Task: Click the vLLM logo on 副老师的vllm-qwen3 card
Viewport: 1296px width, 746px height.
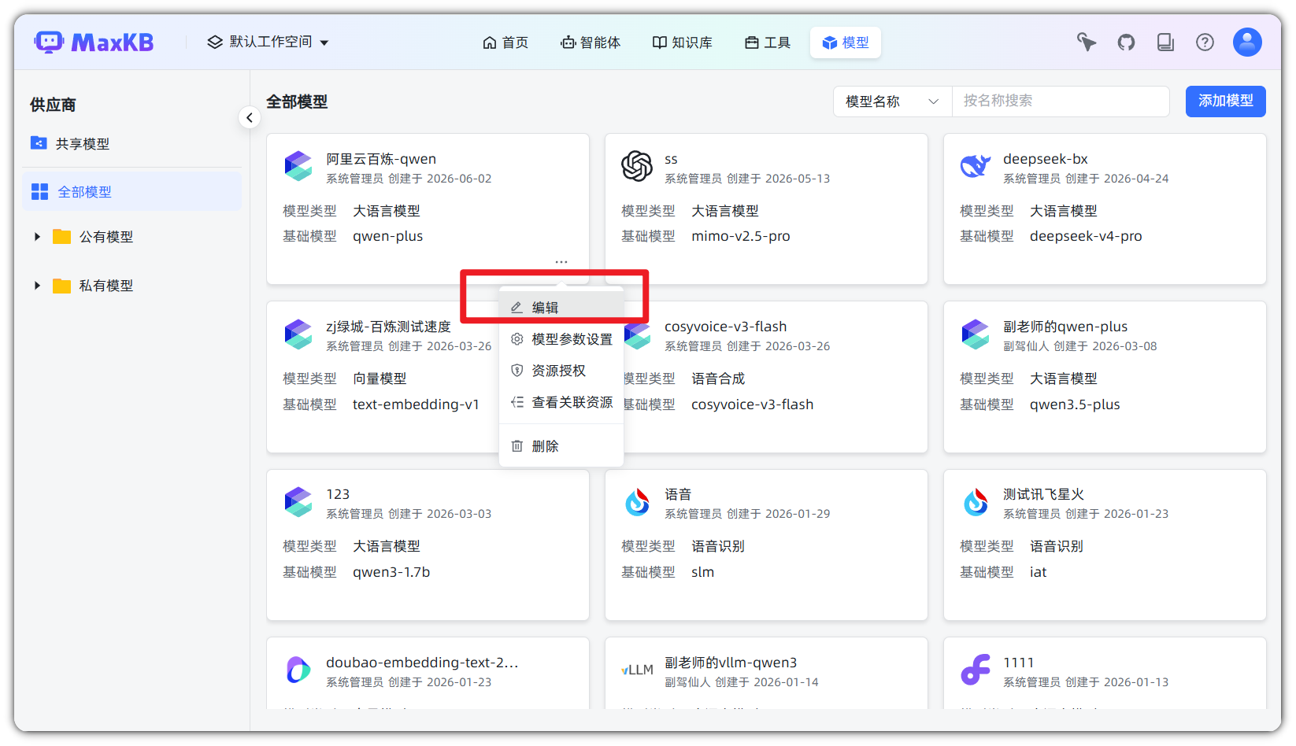Action: 637,670
